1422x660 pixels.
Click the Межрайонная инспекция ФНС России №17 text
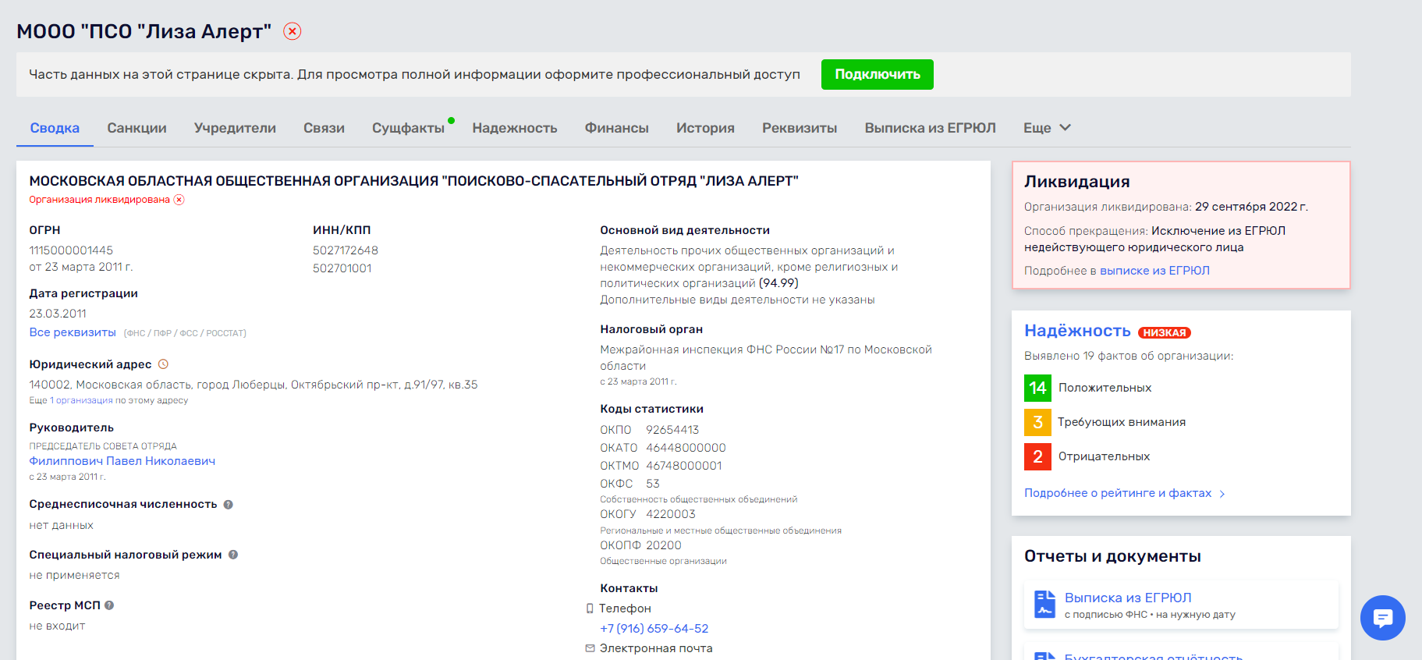tap(766, 357)
